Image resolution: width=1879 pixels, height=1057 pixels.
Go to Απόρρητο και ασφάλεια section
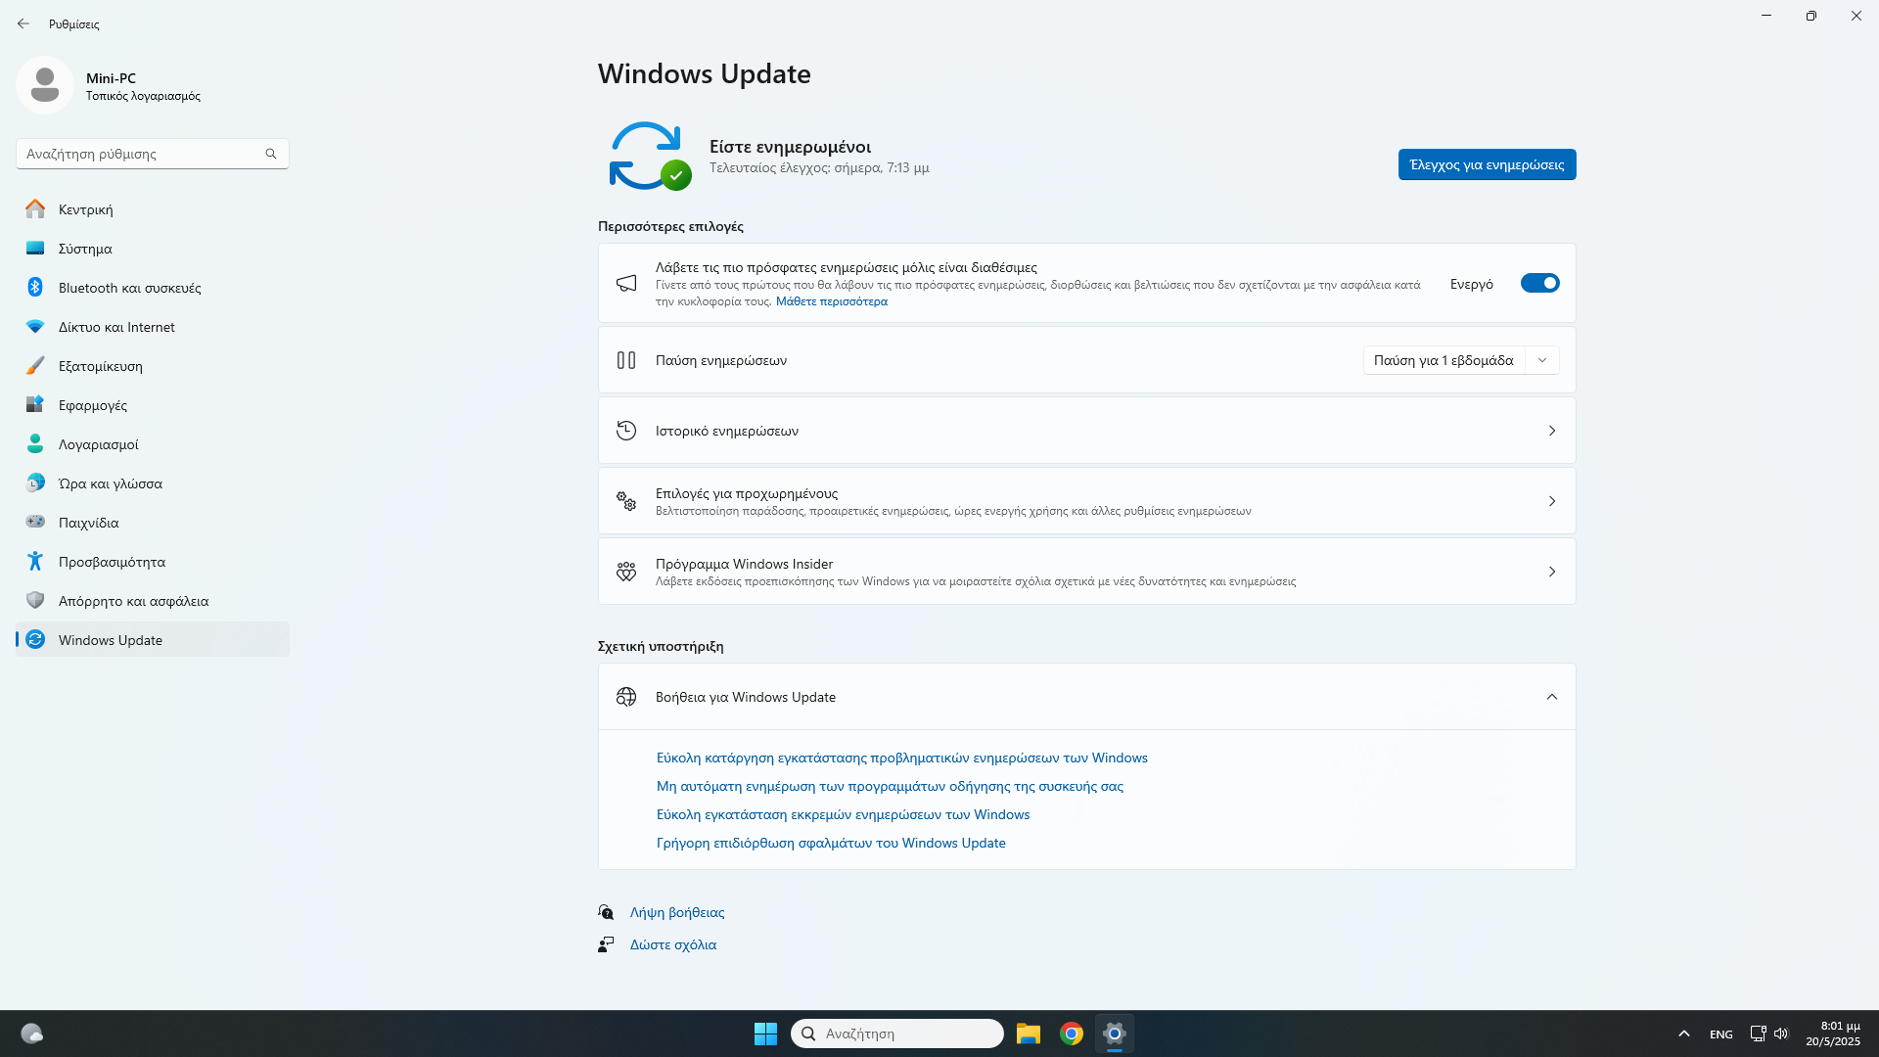(153, 600)
